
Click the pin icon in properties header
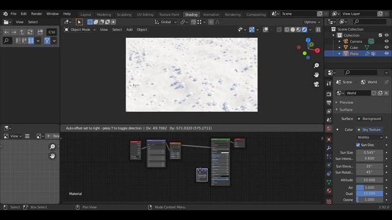pos(386,82)
